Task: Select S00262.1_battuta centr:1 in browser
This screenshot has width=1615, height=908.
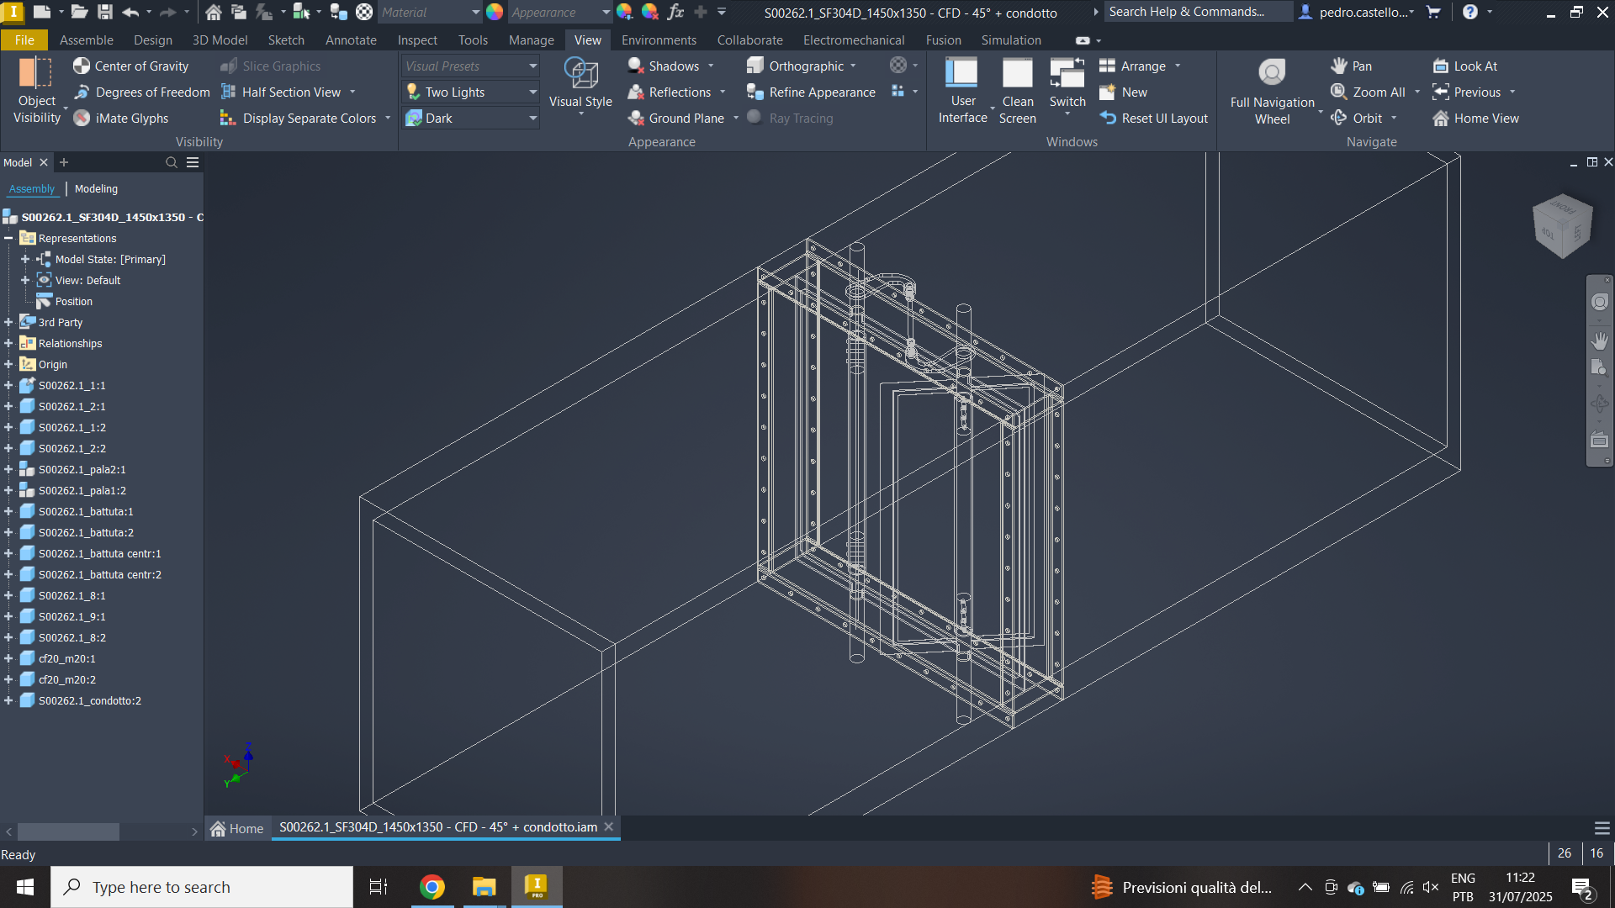Action: 99,553
